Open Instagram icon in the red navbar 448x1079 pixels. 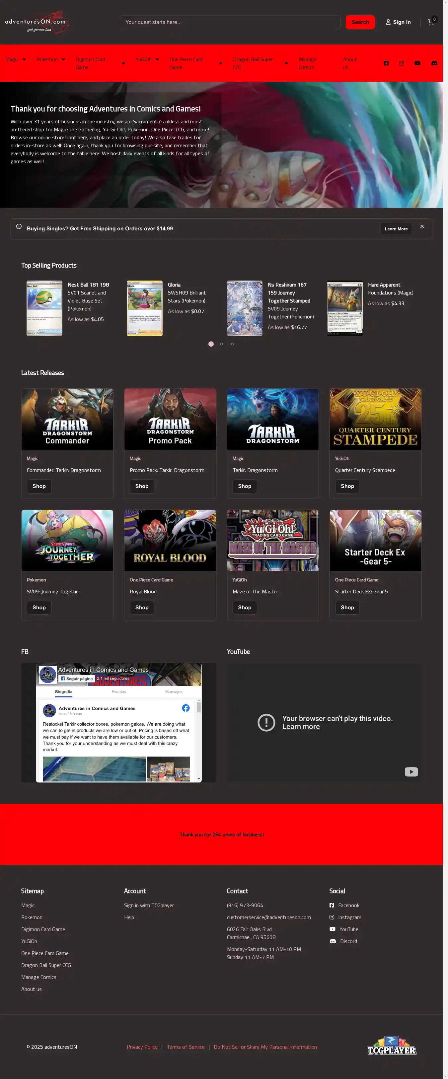click(x=402, y=63)
